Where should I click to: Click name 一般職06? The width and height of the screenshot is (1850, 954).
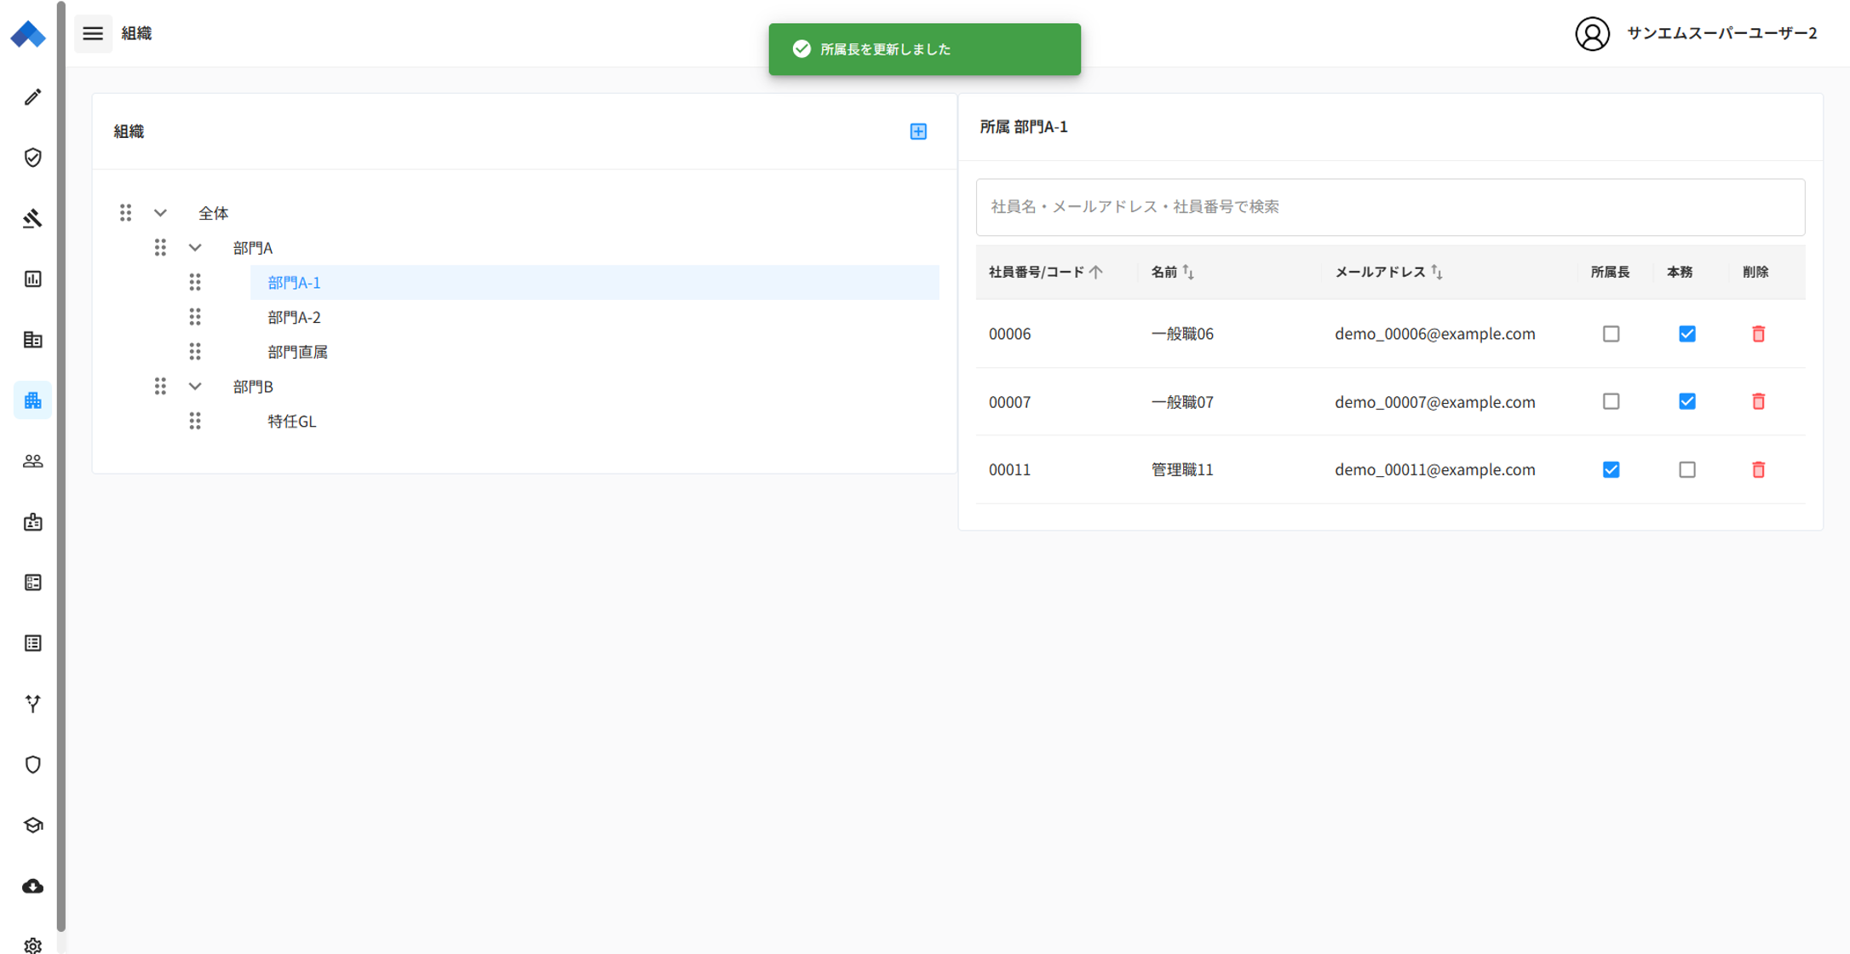[x=1181, y=334]
